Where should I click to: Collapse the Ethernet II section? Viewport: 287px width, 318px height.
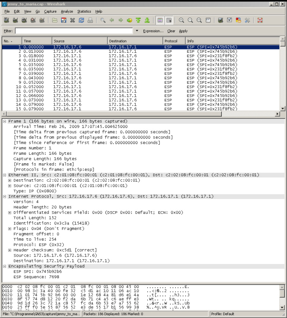click(x=4, y=175)
